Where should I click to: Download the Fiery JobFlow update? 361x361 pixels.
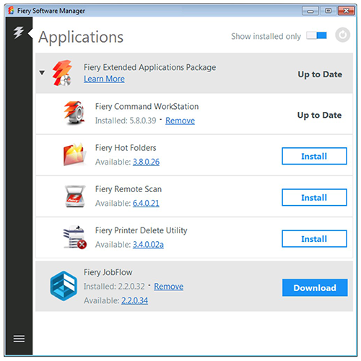click(315, 287)
